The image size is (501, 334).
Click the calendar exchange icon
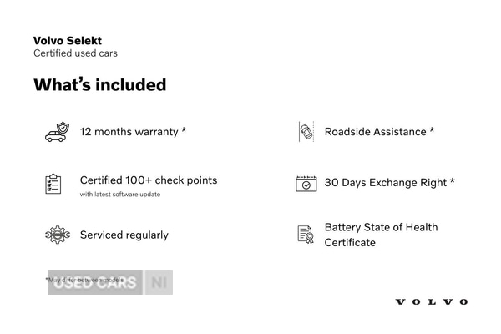point(306,184)
